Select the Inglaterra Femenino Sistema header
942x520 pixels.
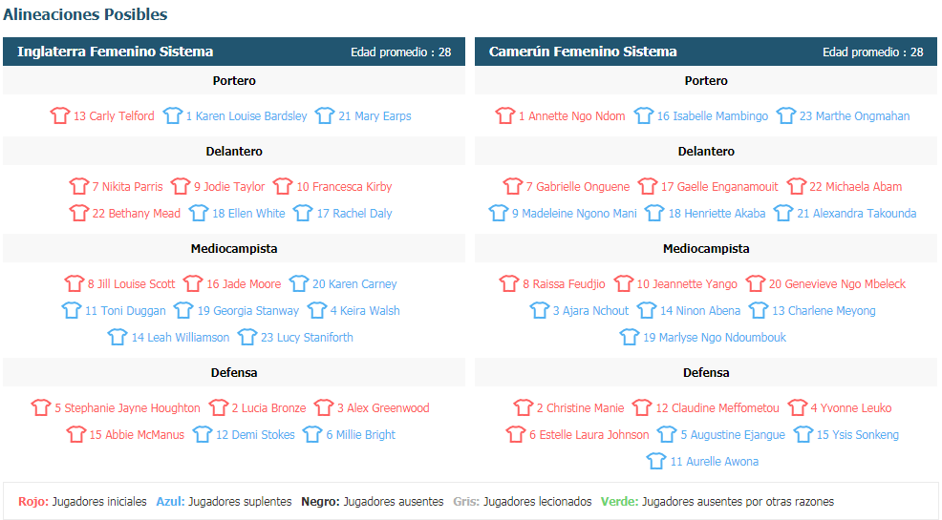click(115, 52)
